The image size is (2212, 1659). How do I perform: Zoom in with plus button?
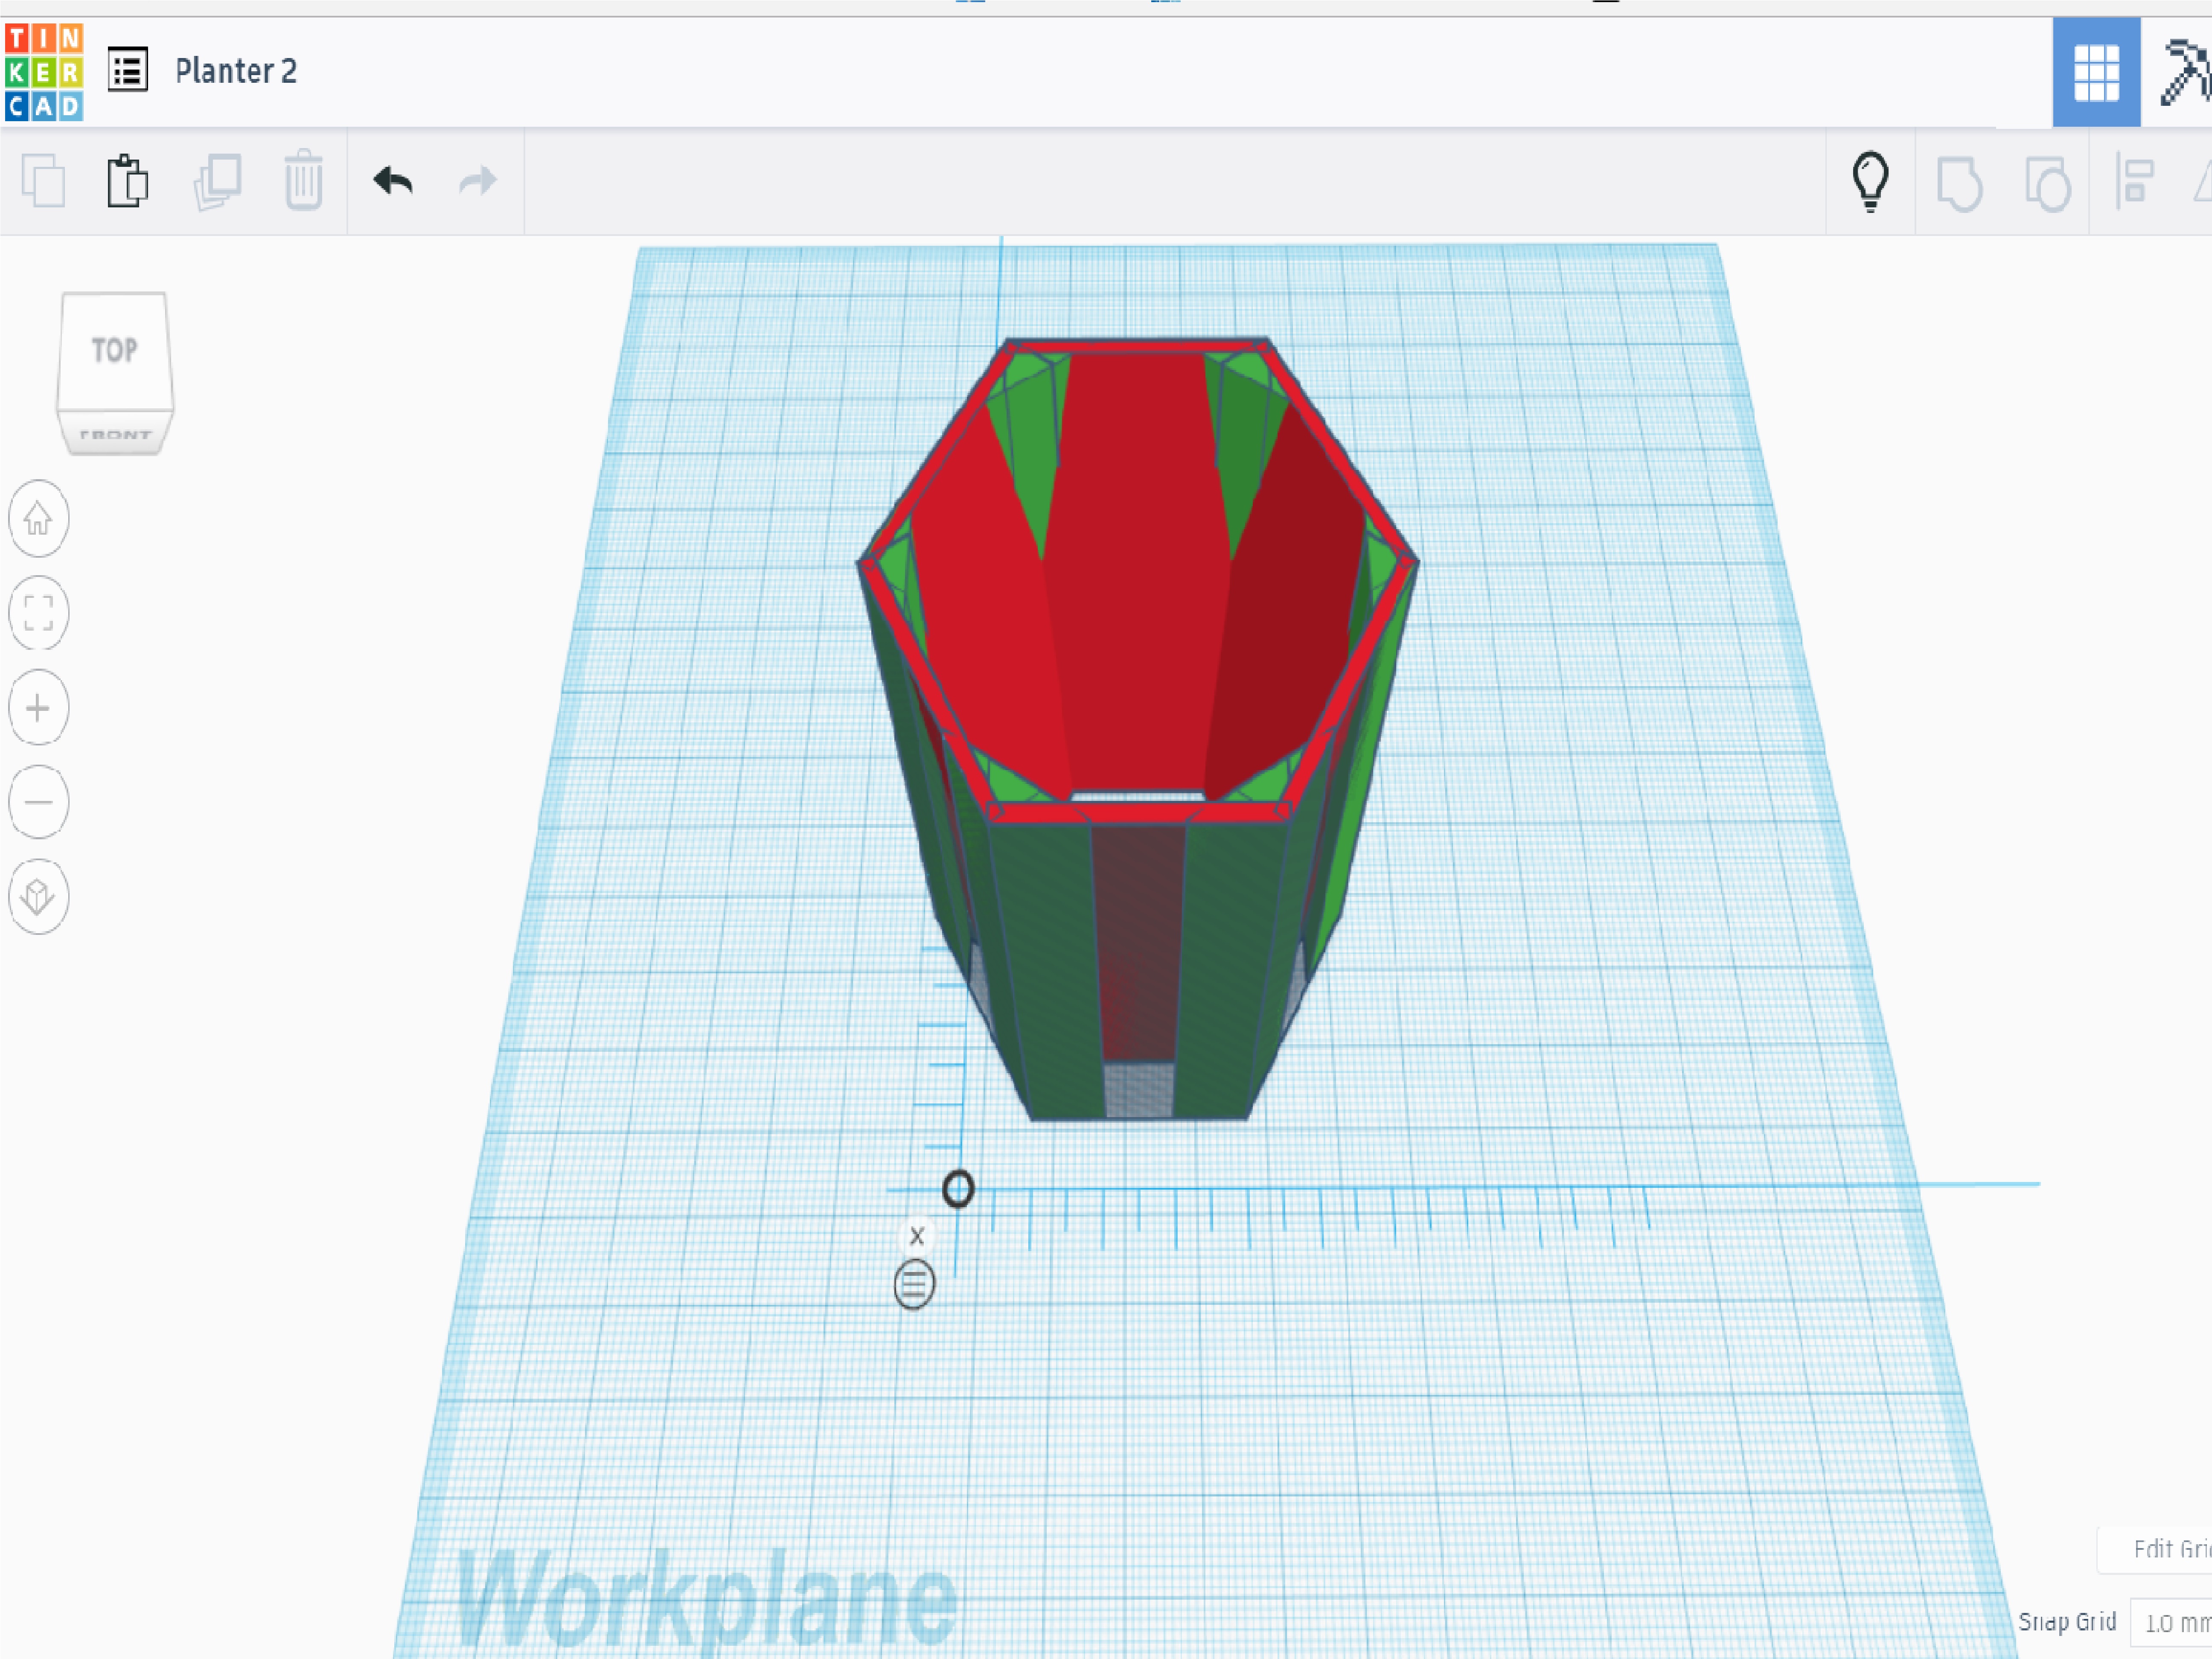tap(38, 708)
